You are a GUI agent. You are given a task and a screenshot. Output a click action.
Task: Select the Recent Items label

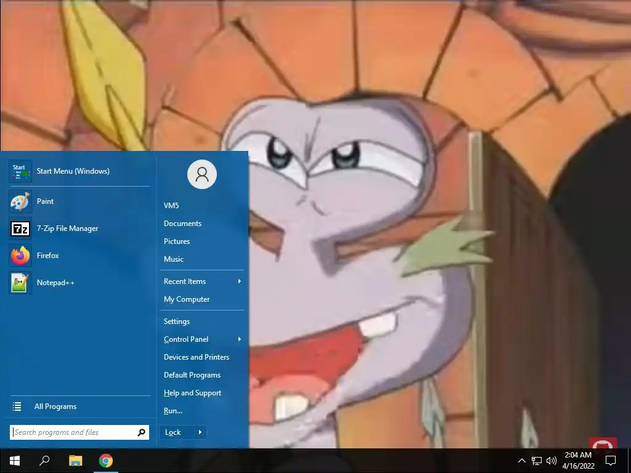185,281
